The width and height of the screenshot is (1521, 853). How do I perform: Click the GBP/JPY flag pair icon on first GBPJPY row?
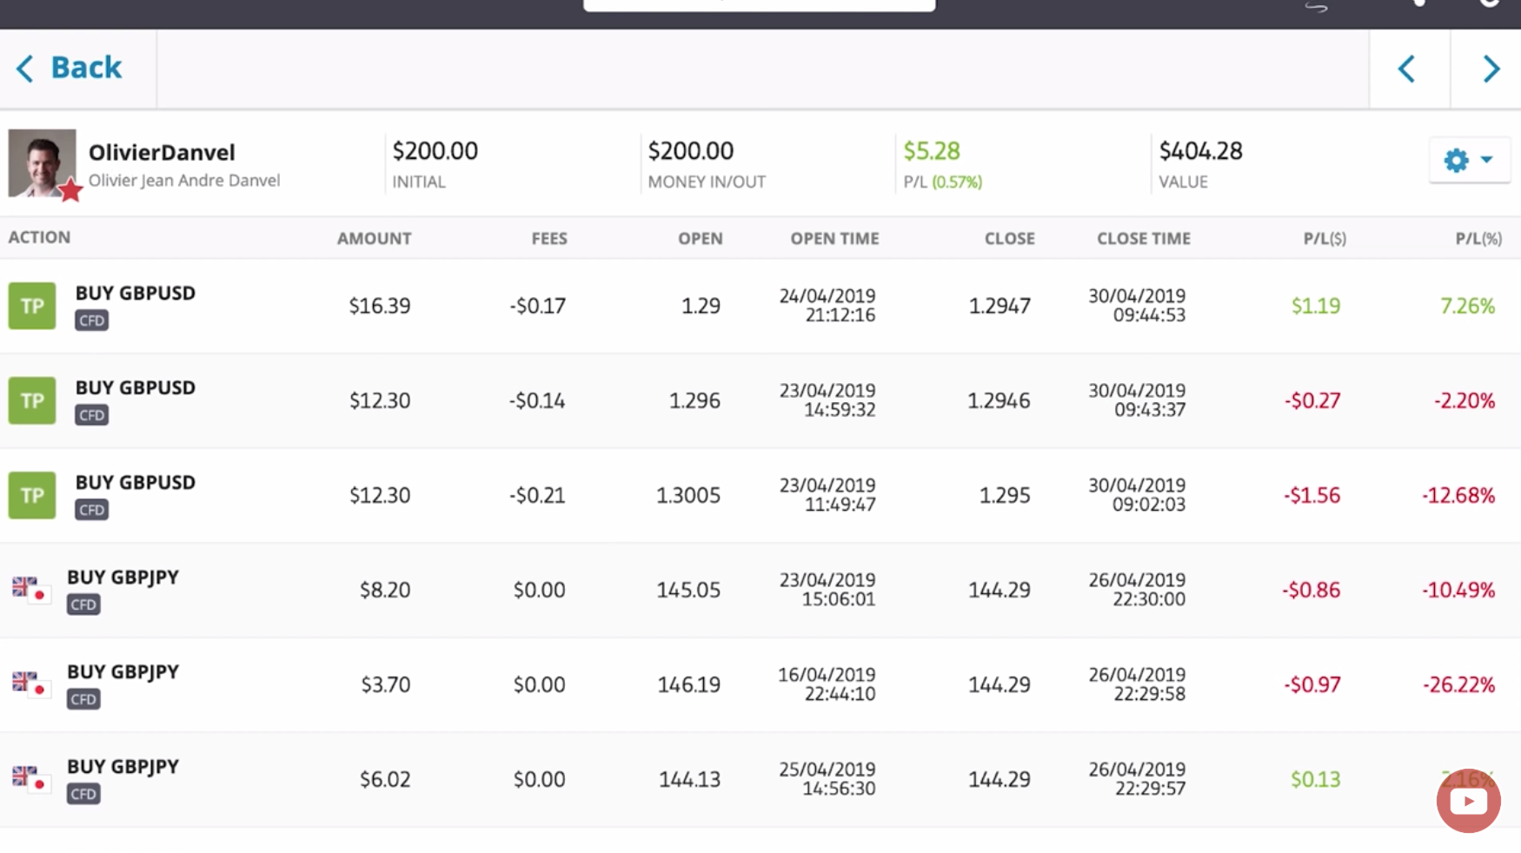coord(31,590)
